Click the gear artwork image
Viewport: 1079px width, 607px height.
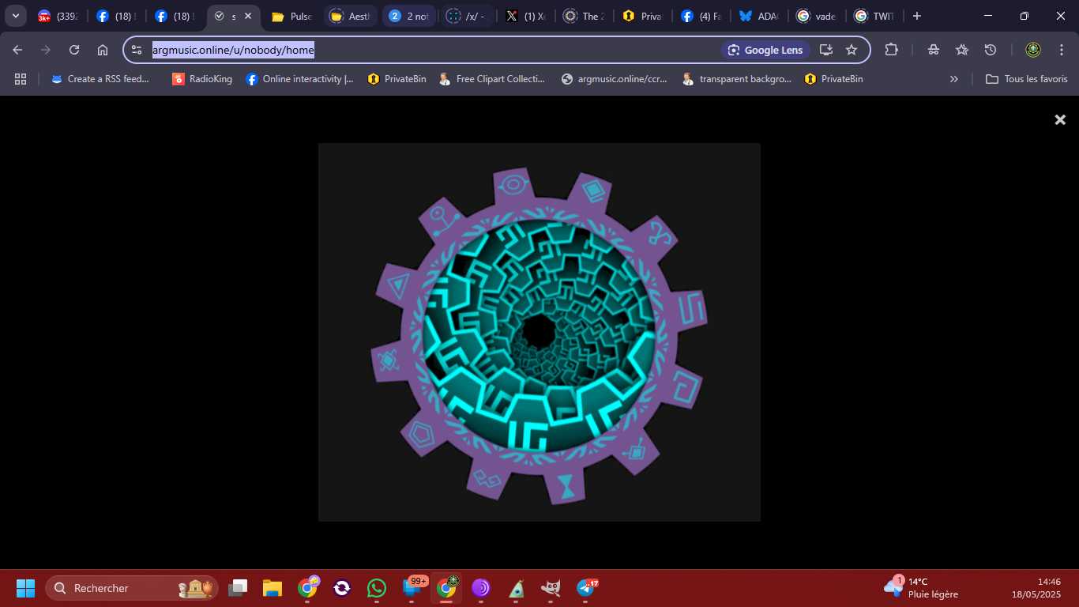(539, 332)
